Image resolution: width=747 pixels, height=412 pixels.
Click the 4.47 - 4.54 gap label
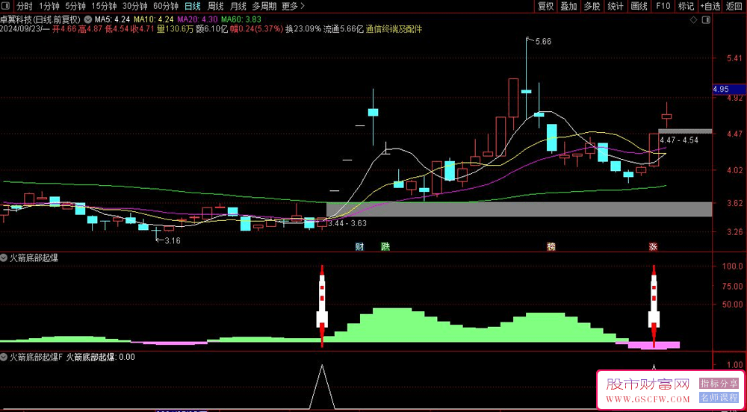pyautogui.click(x=679, y=140)
